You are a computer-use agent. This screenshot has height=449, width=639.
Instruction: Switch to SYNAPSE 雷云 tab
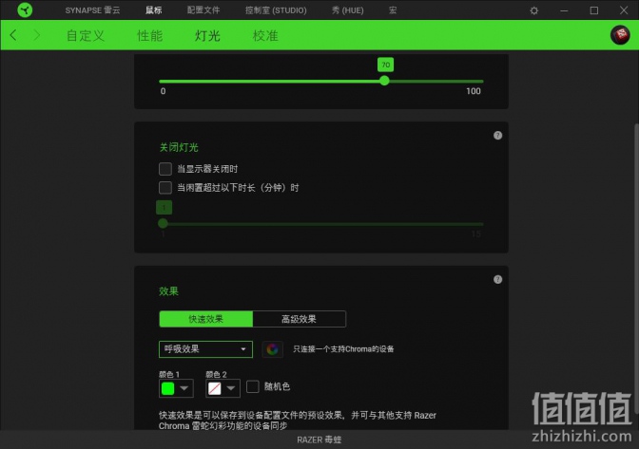92,10
